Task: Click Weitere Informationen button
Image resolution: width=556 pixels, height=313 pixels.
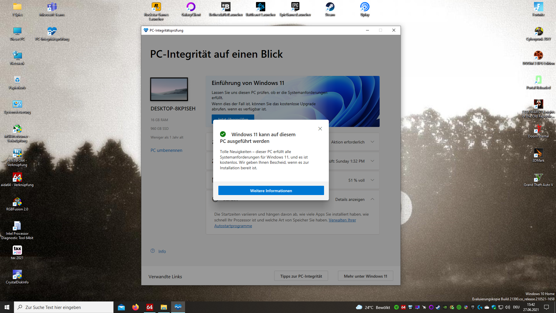Action: (x=271, y=191)
